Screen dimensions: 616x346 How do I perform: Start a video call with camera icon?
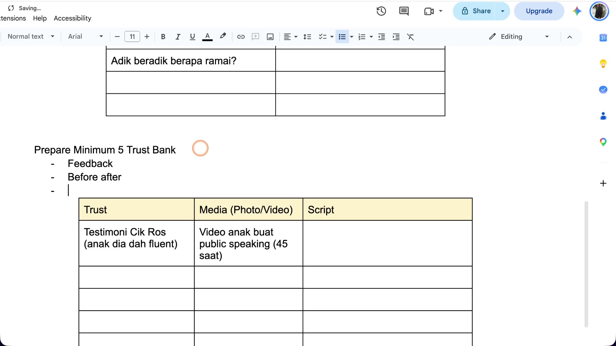pyautogui.click(x=429, y=11)
